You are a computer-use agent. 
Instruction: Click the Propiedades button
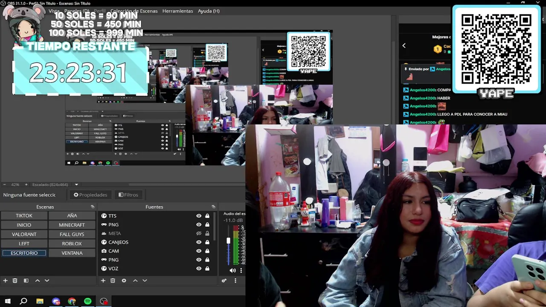[90, 195]
